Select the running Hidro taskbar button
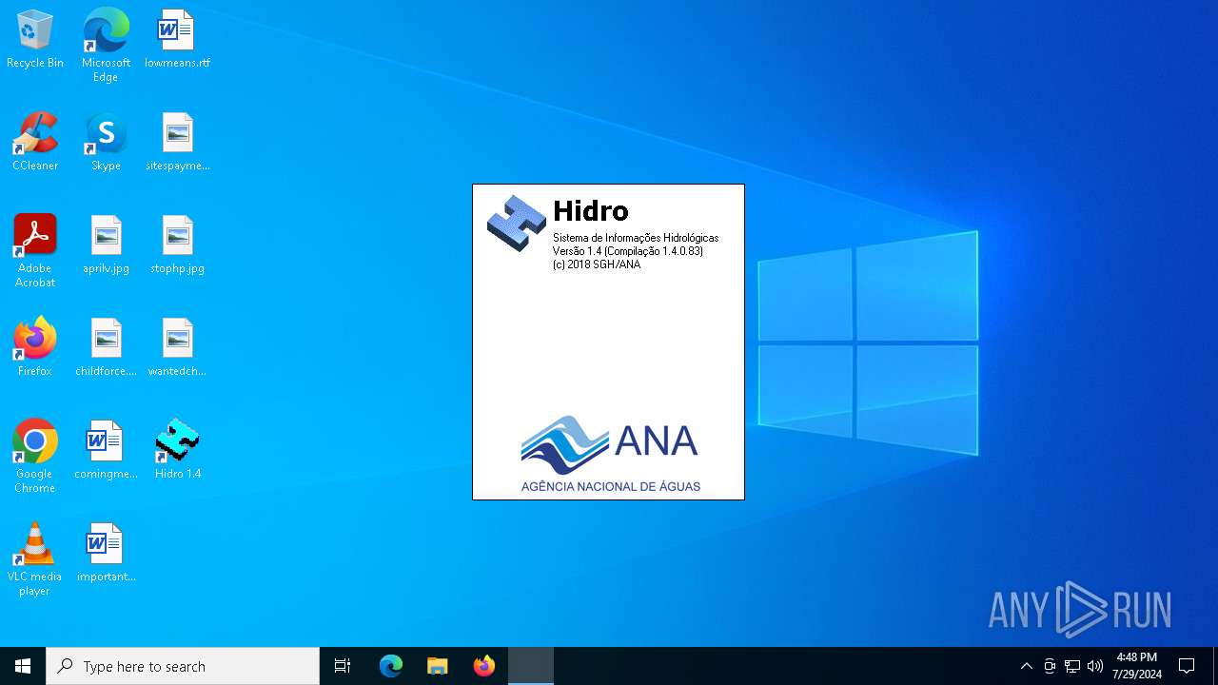 531,666
